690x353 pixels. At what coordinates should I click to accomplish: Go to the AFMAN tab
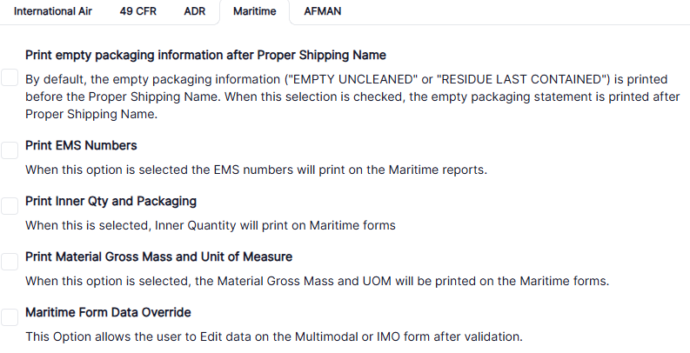[x=323, y=12]
